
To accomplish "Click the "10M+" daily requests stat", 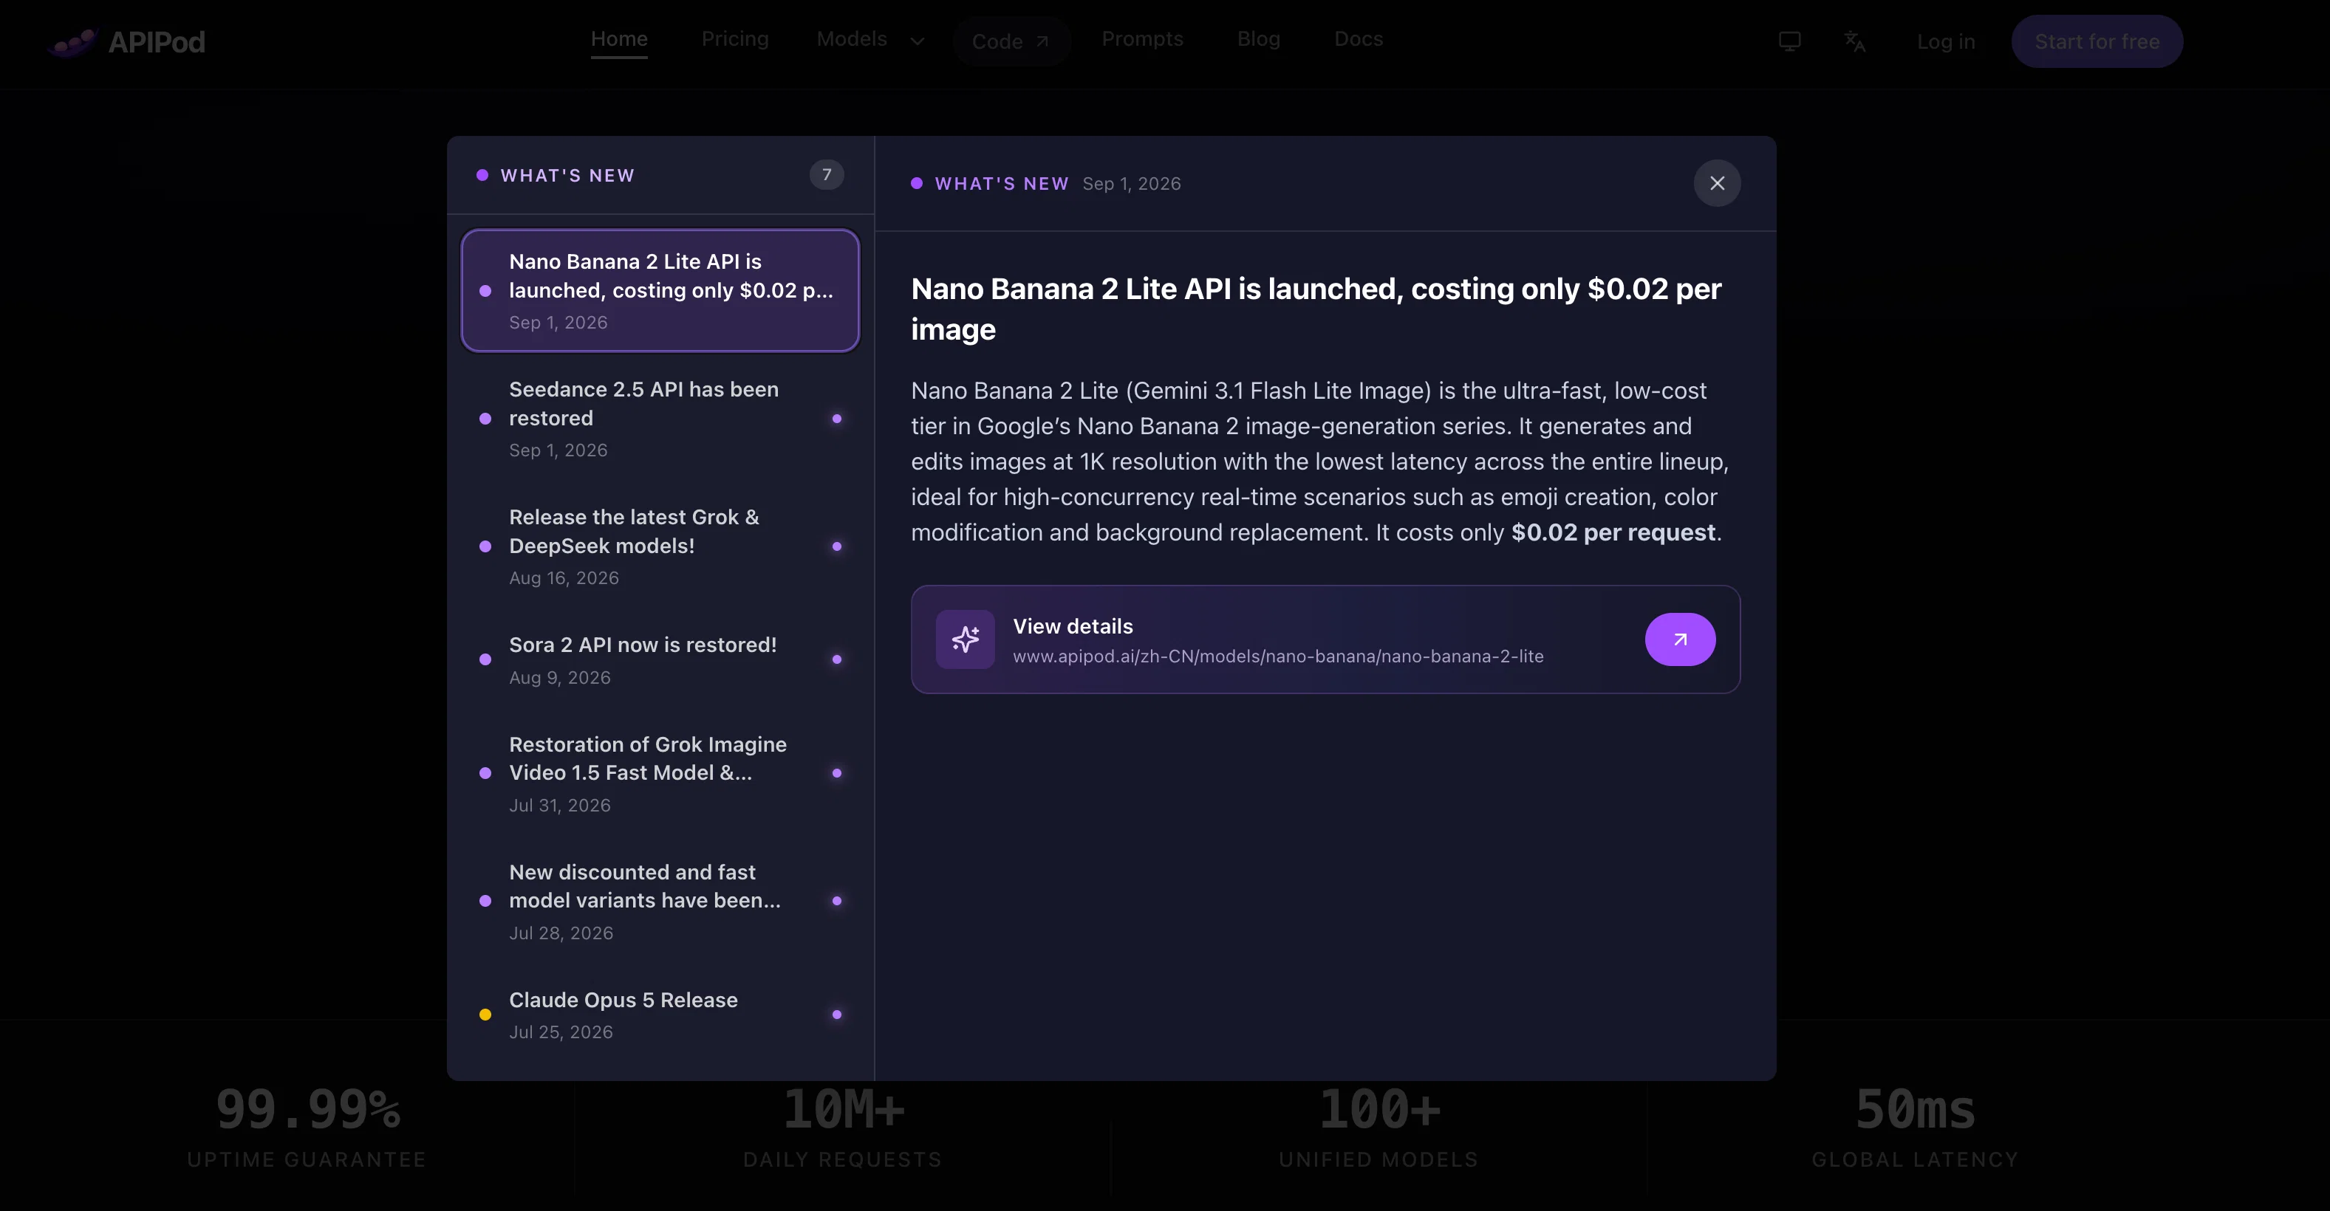I will click(x=843, y=1109).
